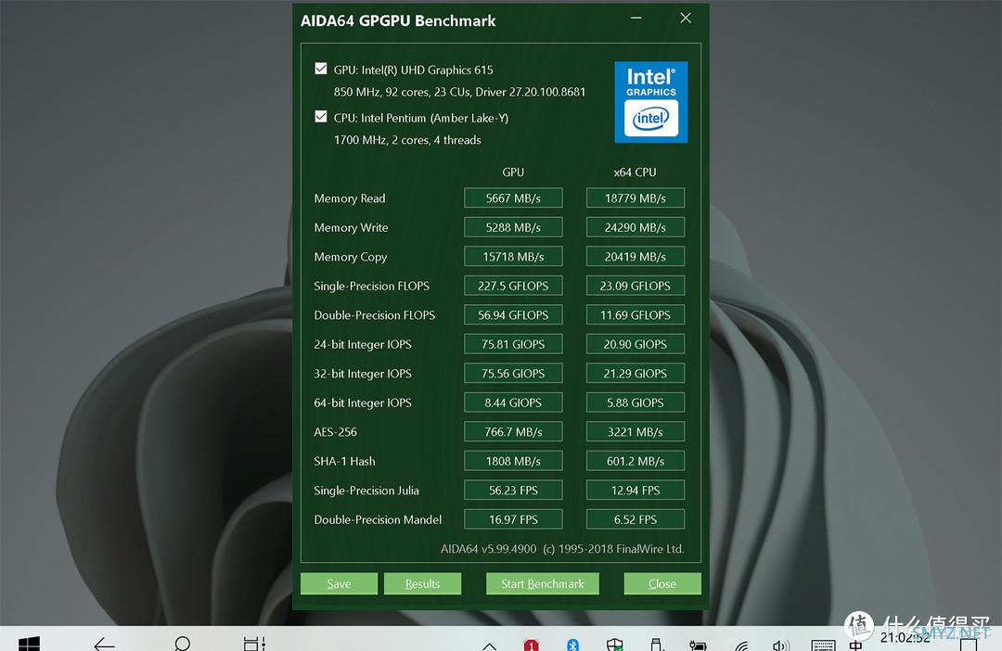This screenshot has height=651, width=1002.
Task: Click the 6.52 FPS Mandel result
Action: (636, 519)
